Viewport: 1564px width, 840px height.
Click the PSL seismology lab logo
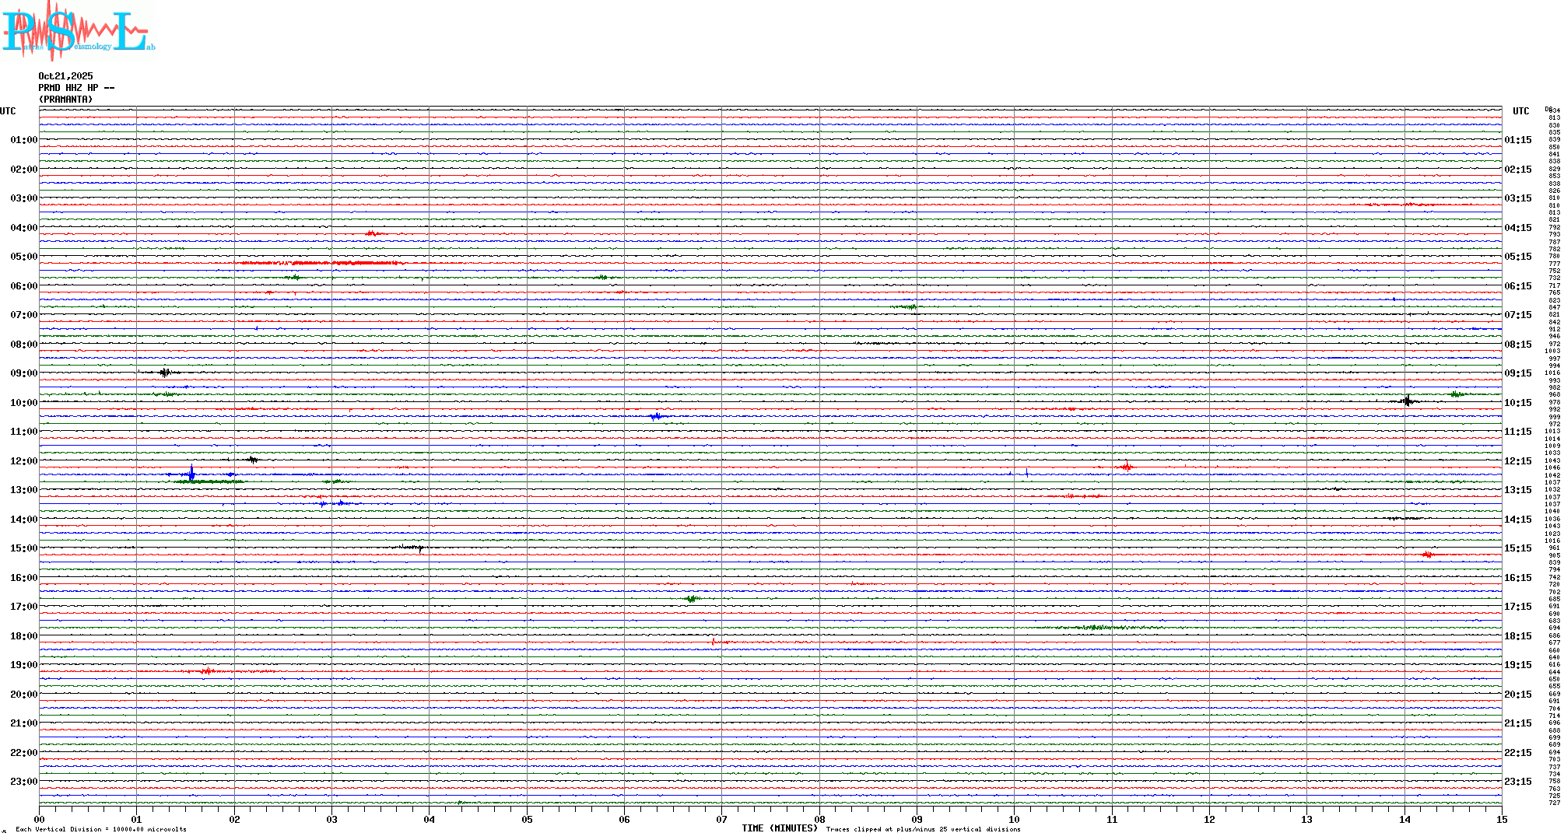pyautogui.click(x=78, y=31)
